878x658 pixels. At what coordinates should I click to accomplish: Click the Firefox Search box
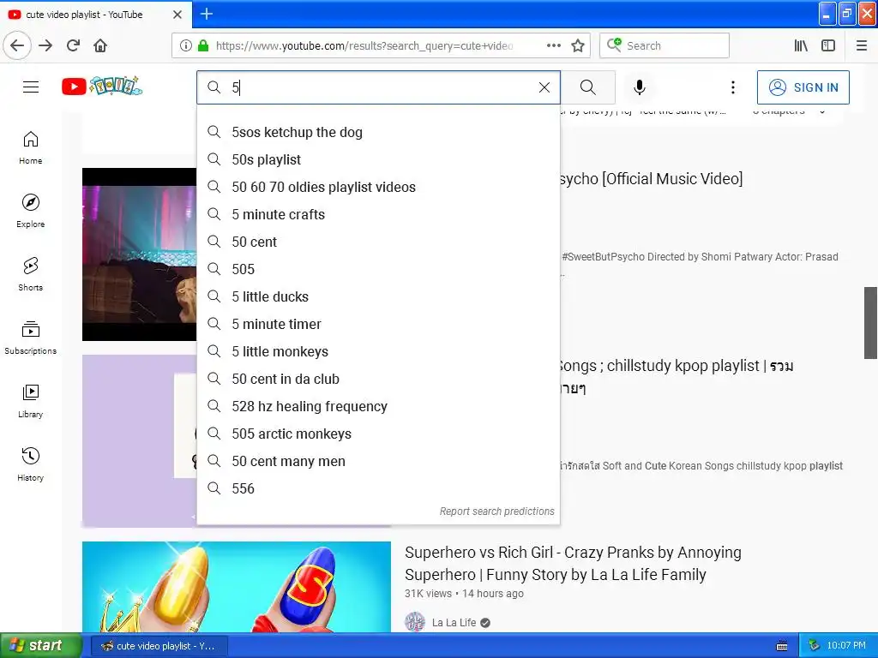(665, 45)
